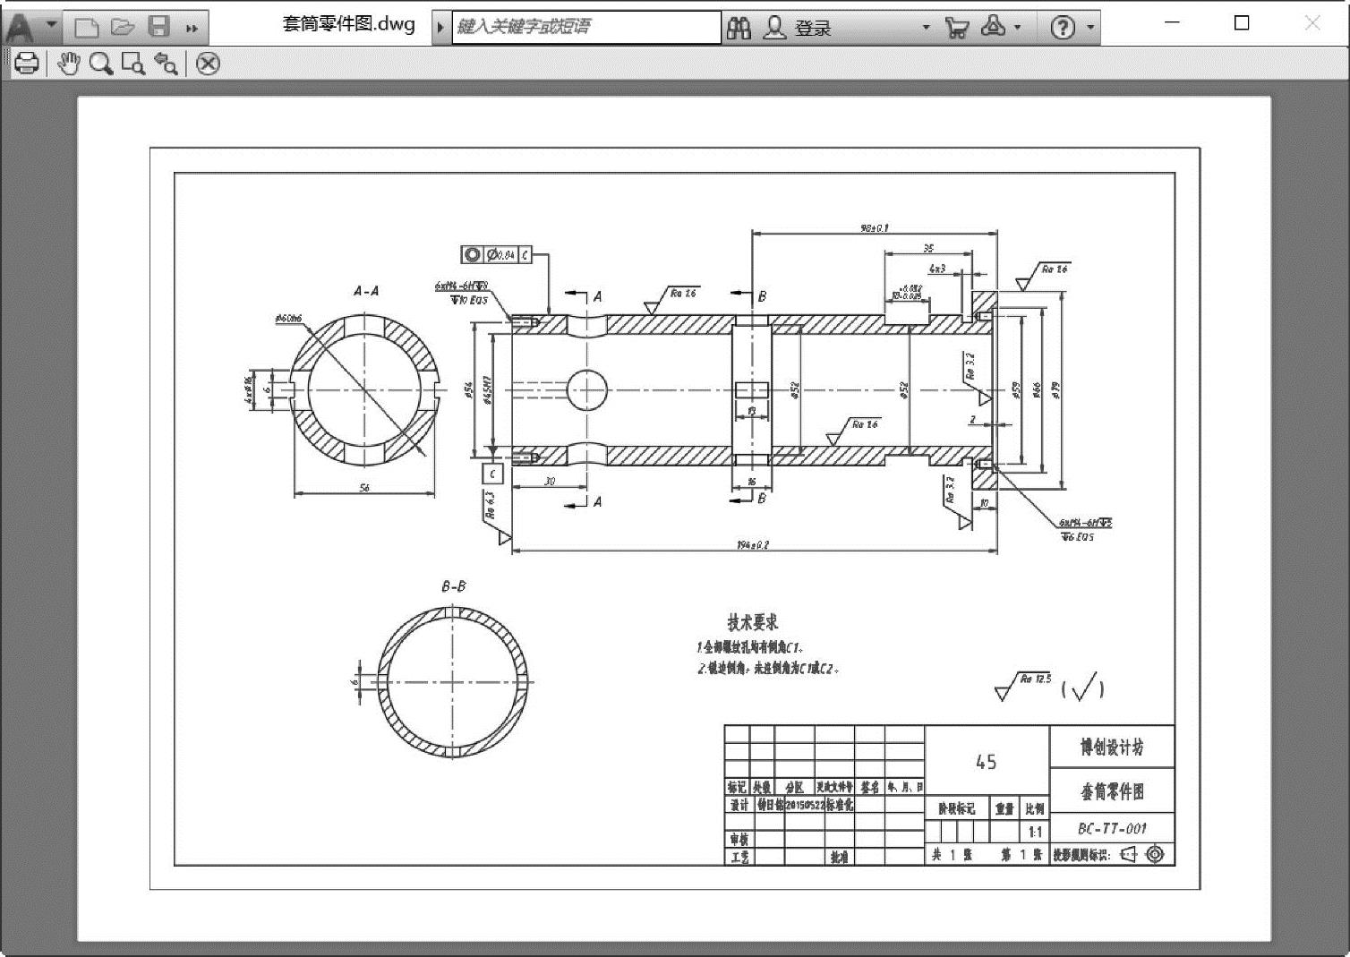Click the binoculars search icon
Screen dimensions: 1350x957
point(739,28)
